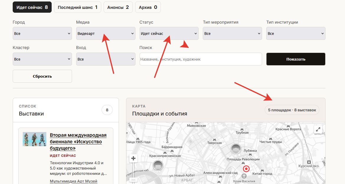Select the red target marker on map
This screenshot has width=345, height=184.
pyautogui.click(x=246, y=169)
